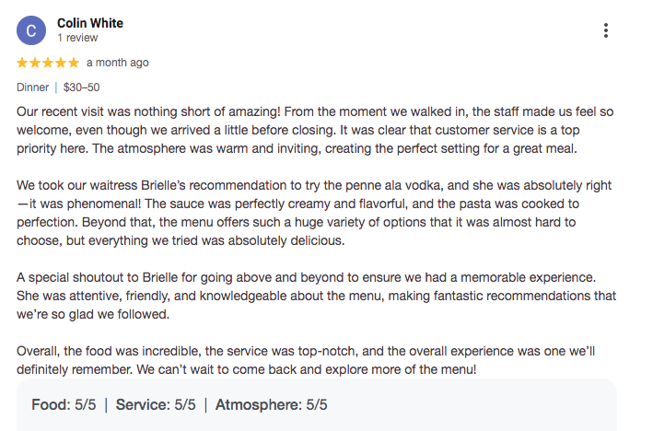Click the Atmosphere: 5/5 rating
The width and height of the screenshot is (653, 431).
click(x=271, y=405)
